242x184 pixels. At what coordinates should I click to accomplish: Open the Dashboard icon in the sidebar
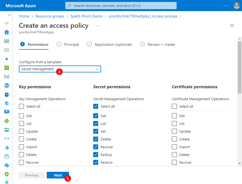coord(6,41)
